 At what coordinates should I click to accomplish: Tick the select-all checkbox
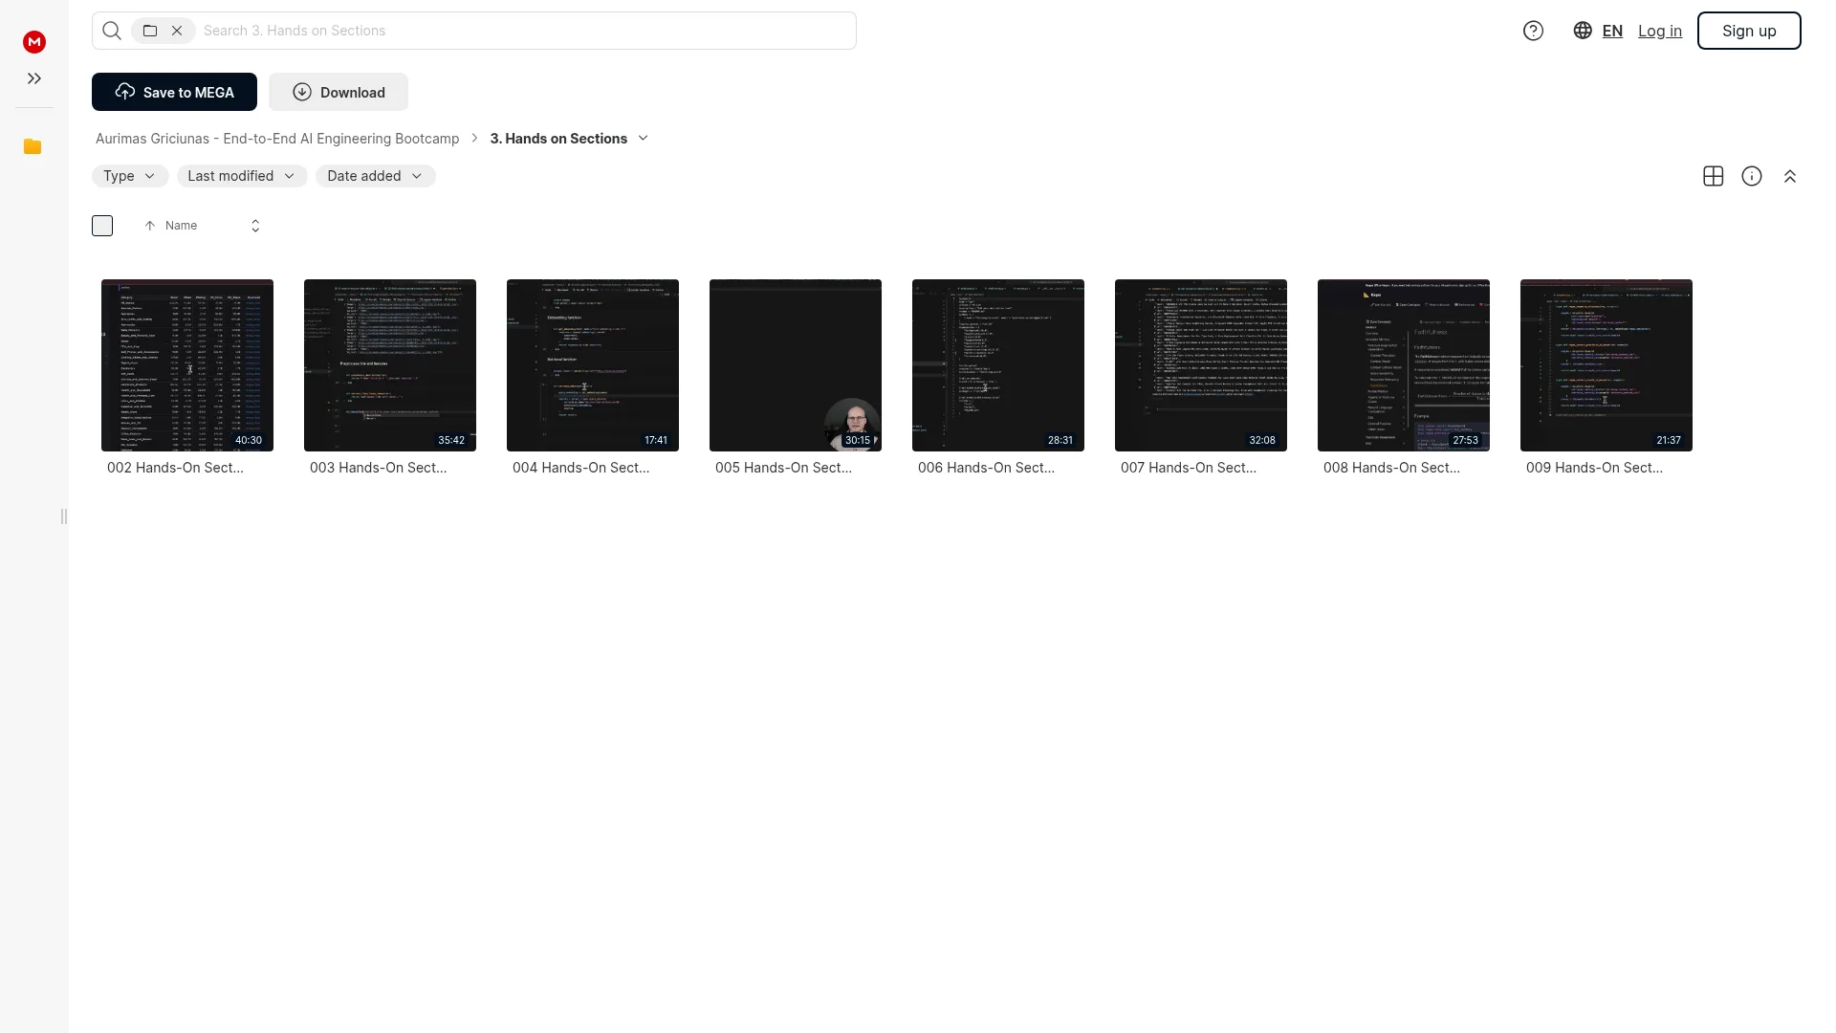[102, 226]
